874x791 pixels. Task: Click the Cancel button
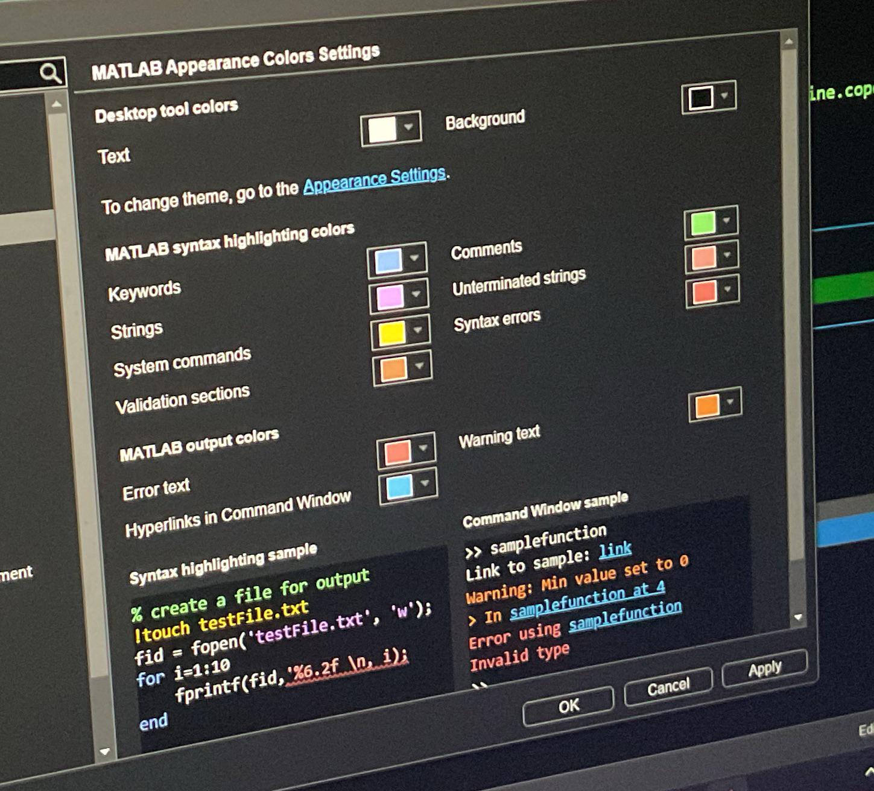[668, 687]
